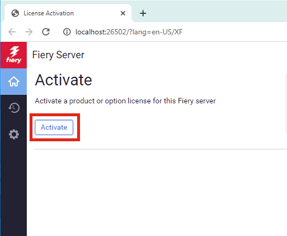Open the Home section in sidebar
The height and width of the screenshot is (236, 287).
click(x=13, y=81)
